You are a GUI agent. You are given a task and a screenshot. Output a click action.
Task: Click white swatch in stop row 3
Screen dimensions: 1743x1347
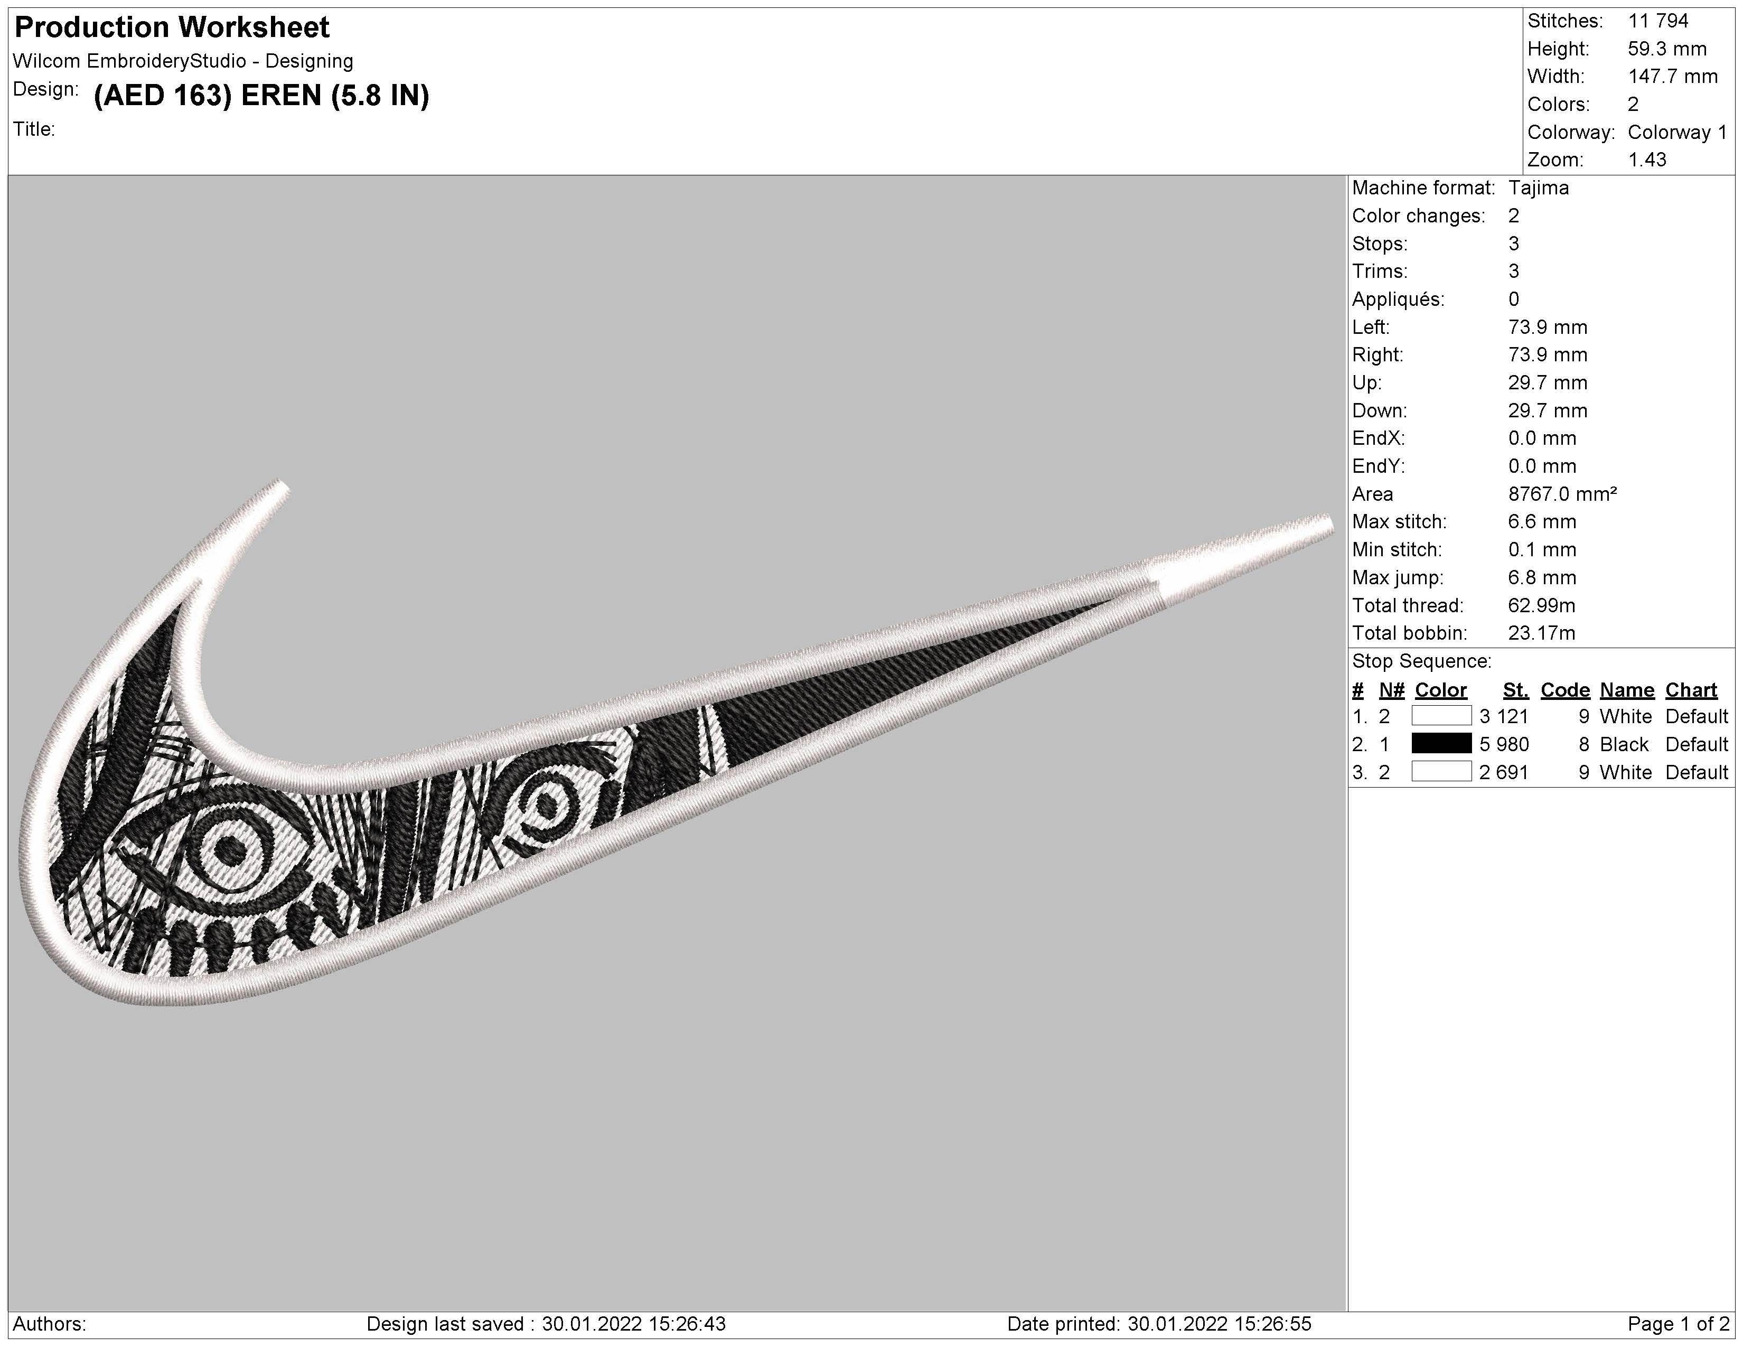pos(1441,772)
